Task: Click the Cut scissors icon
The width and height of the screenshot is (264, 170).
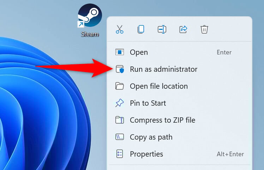Action: tap(120, 29)
